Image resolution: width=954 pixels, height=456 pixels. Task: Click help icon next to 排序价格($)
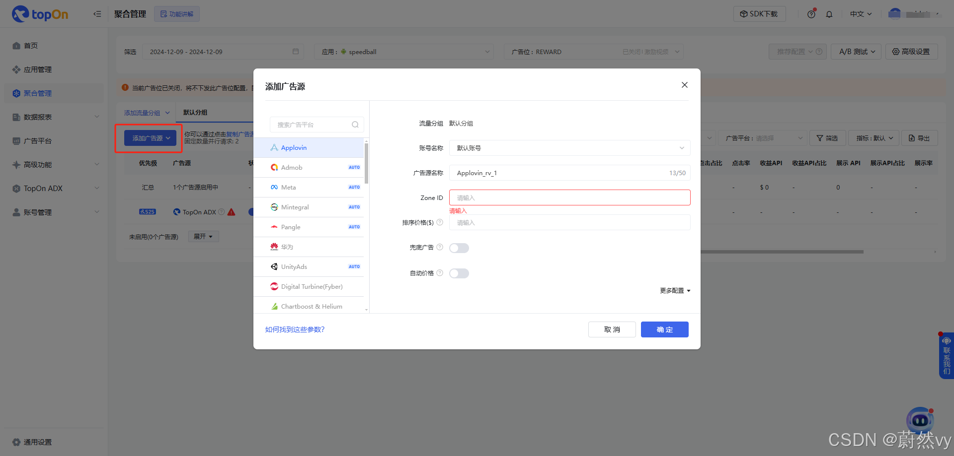(440, 222)
